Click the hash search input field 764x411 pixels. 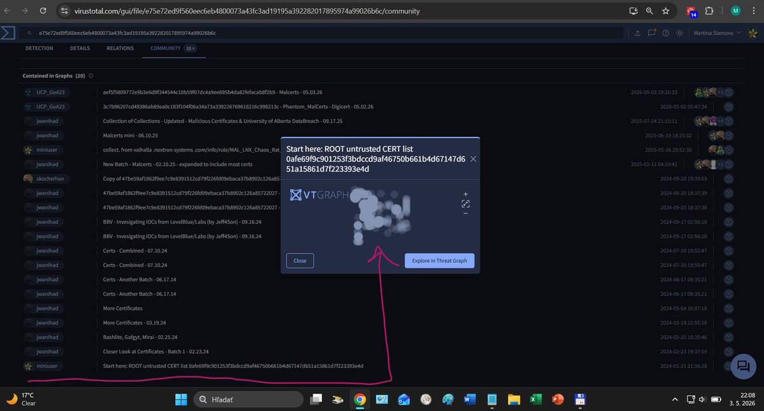point(325,33)
